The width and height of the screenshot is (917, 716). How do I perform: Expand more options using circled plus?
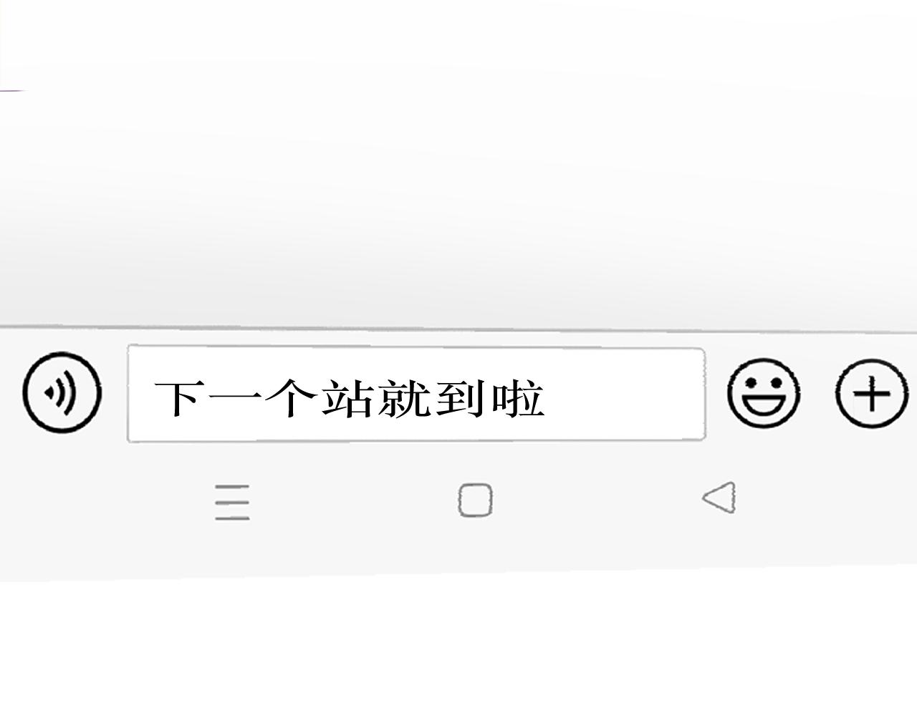872,394
